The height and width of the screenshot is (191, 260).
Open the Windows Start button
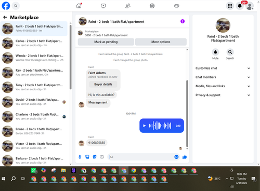point(4,179)
